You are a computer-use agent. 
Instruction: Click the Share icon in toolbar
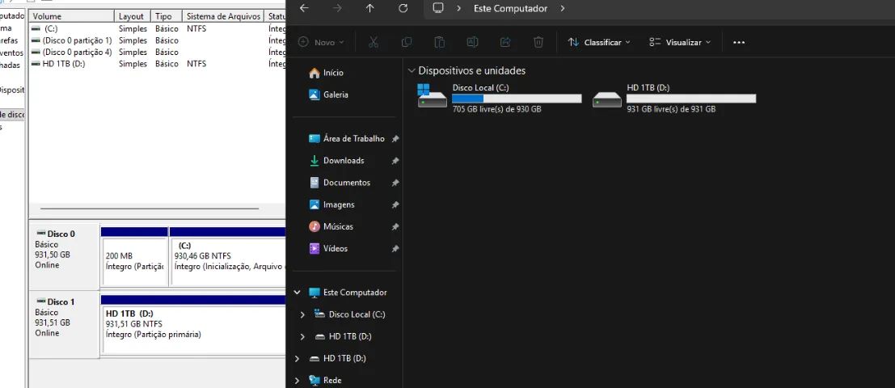pyautogui.click(x=505, y=42)
